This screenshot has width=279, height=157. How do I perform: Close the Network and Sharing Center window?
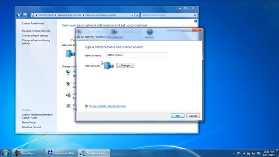[193, 8]
